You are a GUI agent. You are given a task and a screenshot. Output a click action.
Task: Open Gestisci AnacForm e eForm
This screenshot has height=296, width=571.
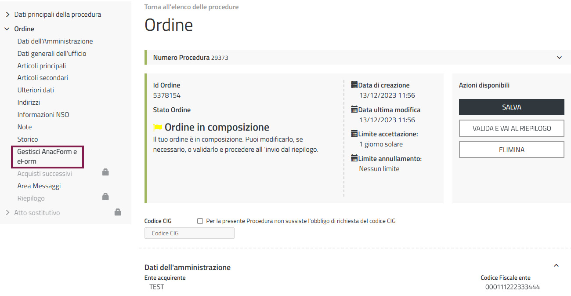tap(47, 157)
